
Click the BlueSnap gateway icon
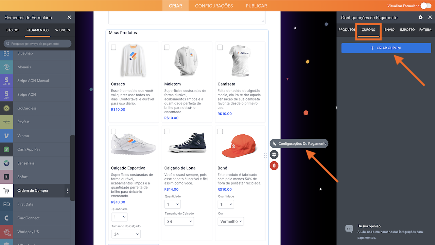[x=6, y=53]
